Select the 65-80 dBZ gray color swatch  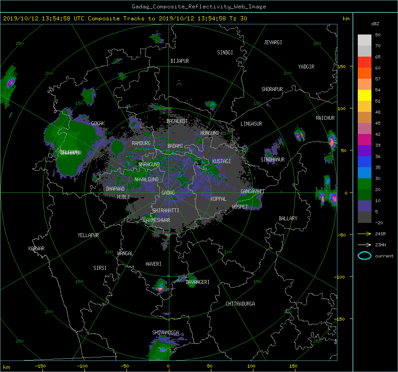coord(364,46)
